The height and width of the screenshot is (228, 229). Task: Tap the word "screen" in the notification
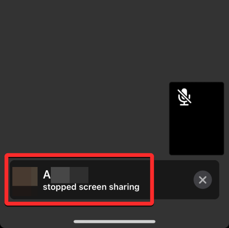[x=93, y=187]
